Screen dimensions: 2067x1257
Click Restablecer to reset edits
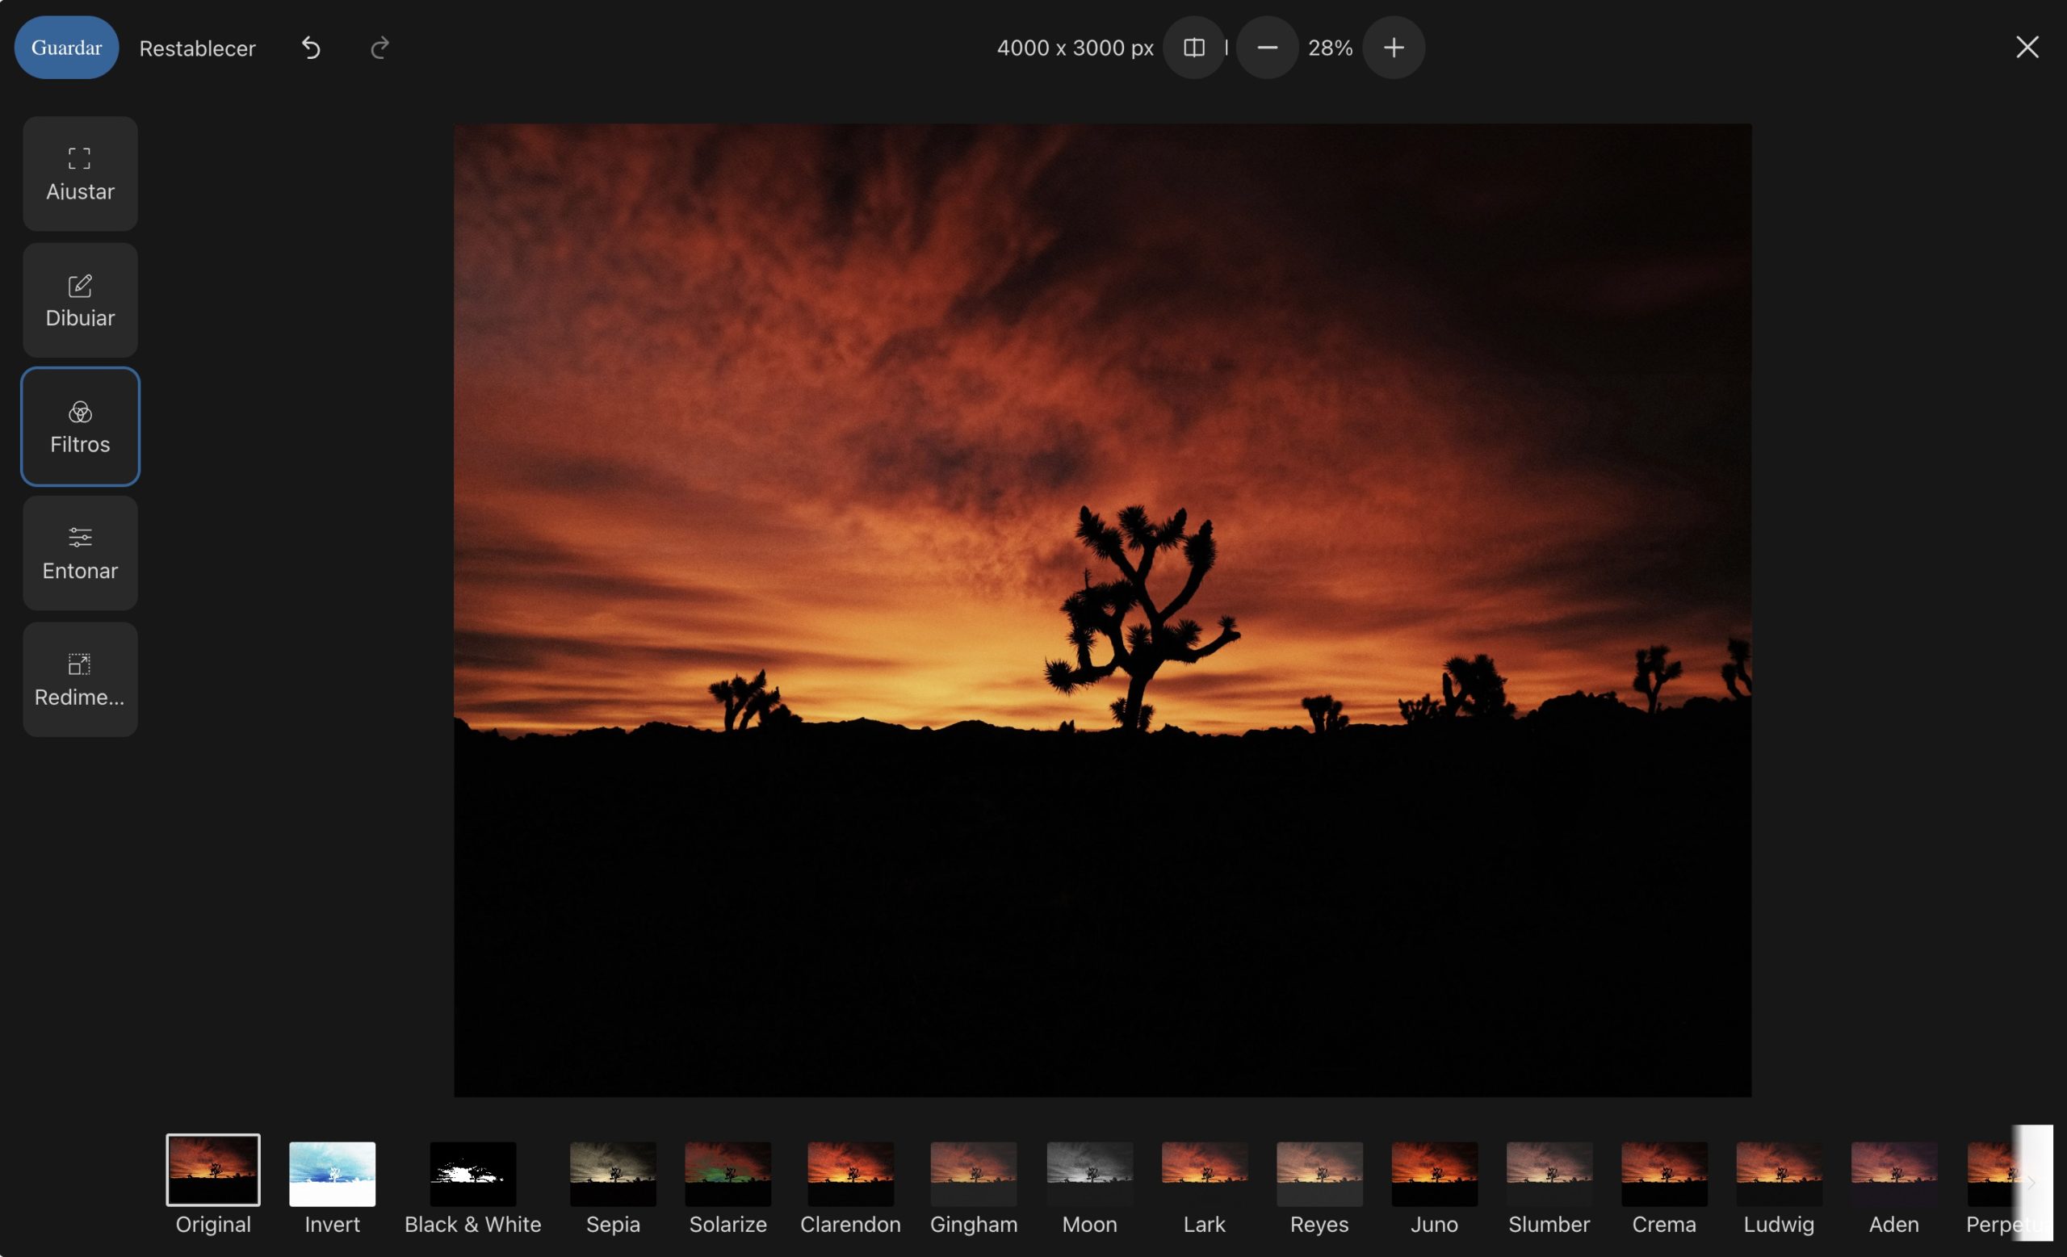[197, 48]
